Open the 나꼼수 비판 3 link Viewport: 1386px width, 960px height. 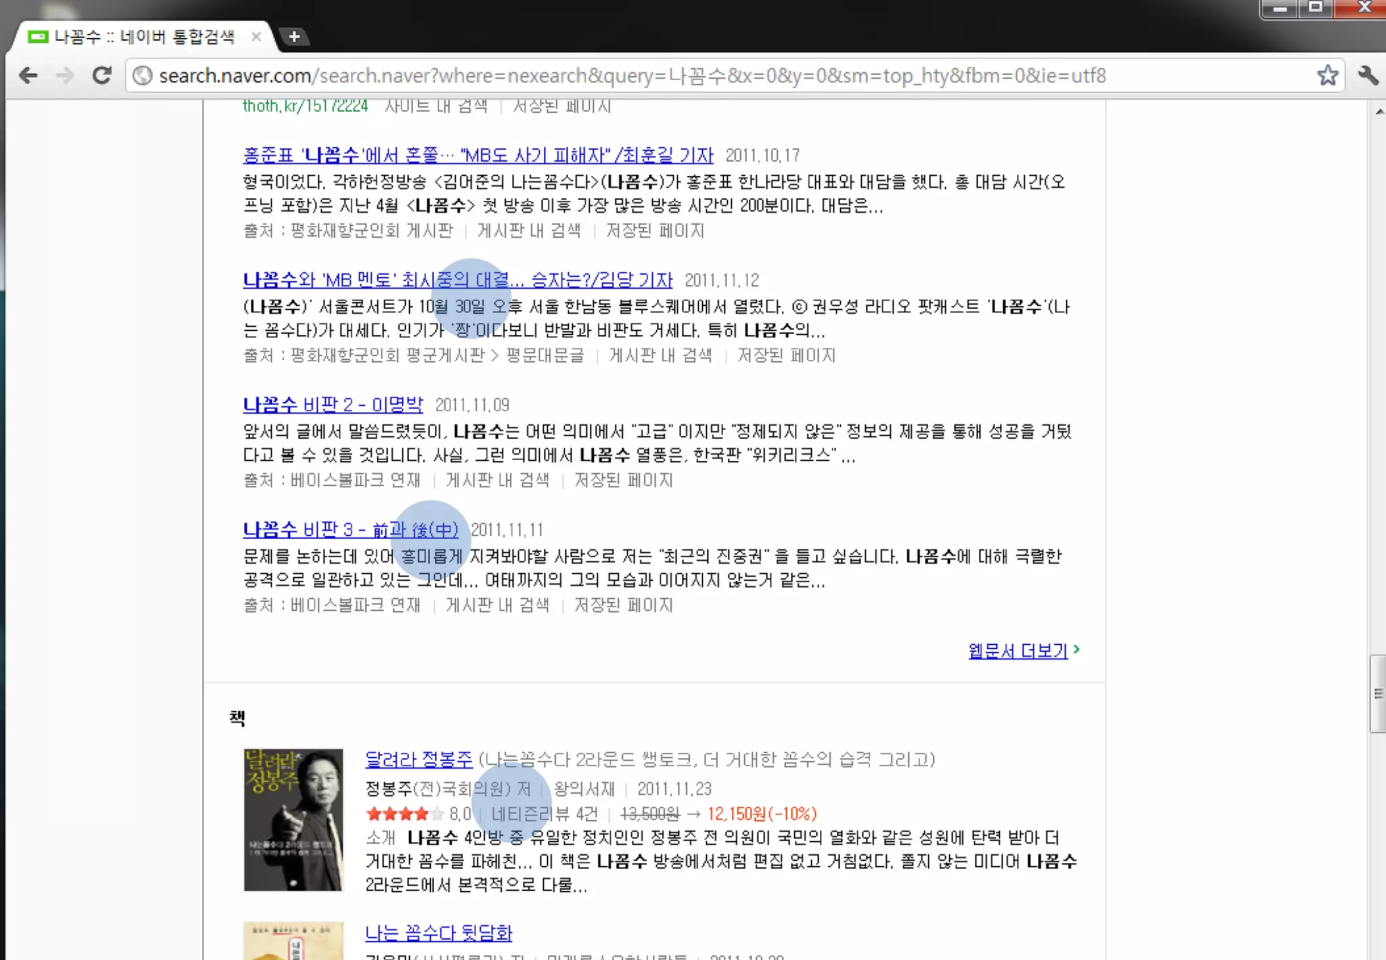350,529
